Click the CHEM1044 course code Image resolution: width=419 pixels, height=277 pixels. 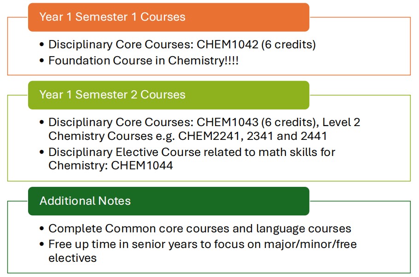(x=142, y=166)
